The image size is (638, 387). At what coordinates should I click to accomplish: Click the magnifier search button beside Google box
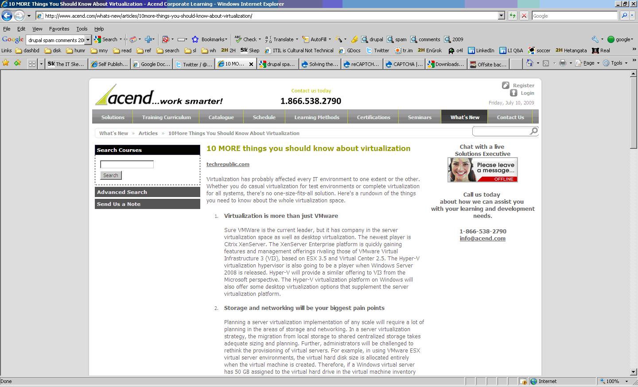[x=624, y=15]
